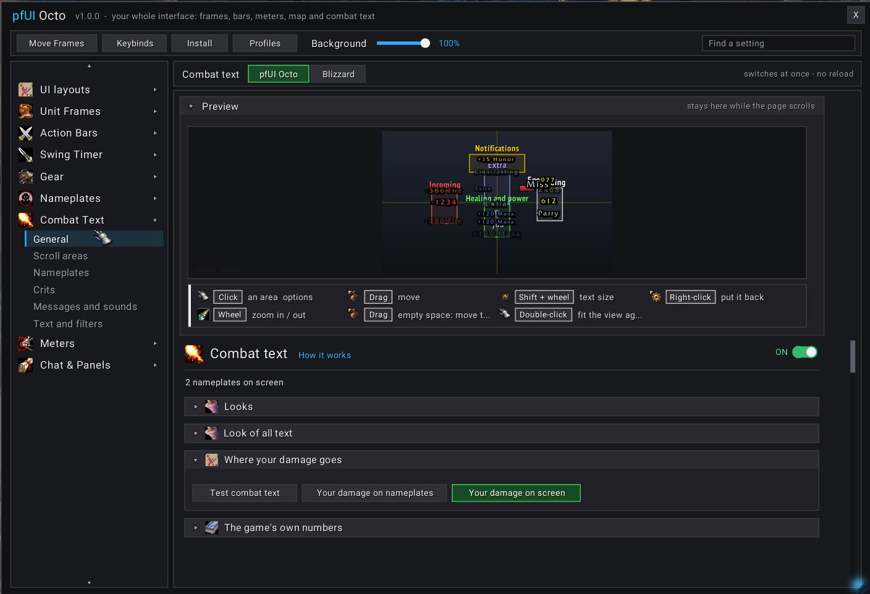The width and height of the screenshot is (870, 594).
Task: Click the Chat & Panels icon
Action: pyautogui.click(x=25, y=365)
